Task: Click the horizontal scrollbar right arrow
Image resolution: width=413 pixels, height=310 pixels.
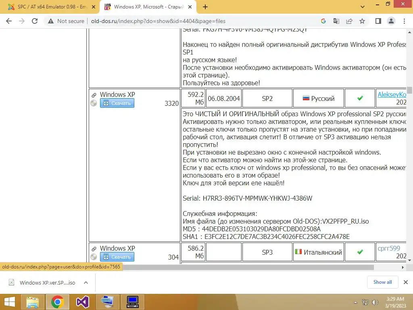Action: point(403,267)
